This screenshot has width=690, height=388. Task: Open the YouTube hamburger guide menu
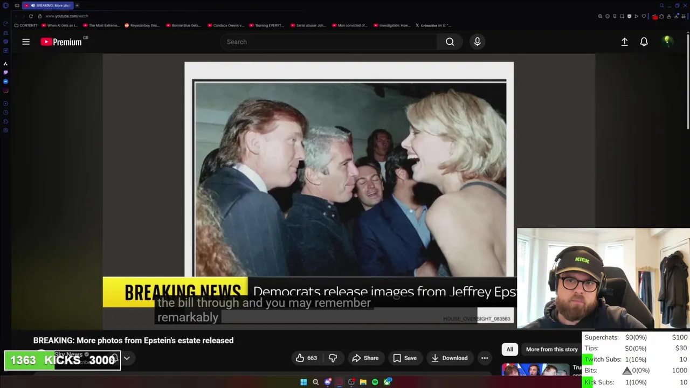(x=26, y=41)
